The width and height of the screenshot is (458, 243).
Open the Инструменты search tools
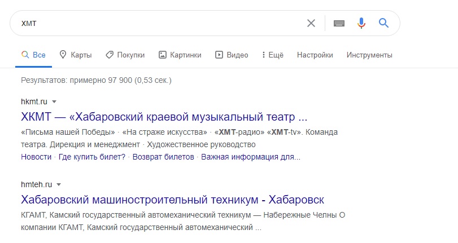point(369,55)
